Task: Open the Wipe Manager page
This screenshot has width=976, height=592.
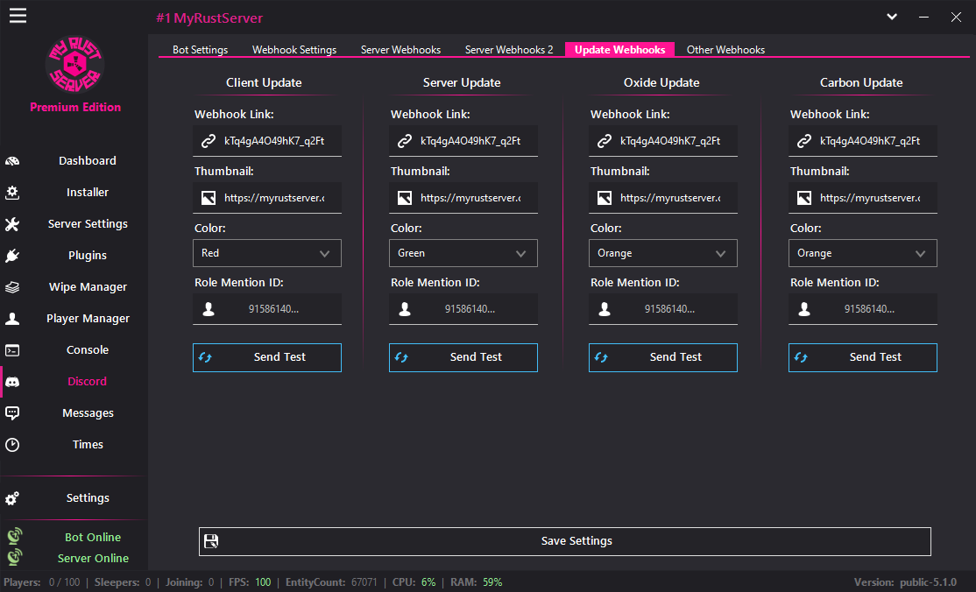Action: (88, 287)
